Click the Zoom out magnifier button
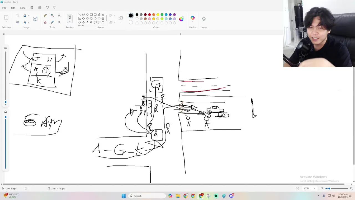 coord(322,188)
